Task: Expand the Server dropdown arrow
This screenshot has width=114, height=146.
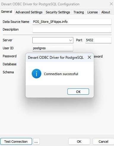Action: pyautogui.click(x=70, y=40)
